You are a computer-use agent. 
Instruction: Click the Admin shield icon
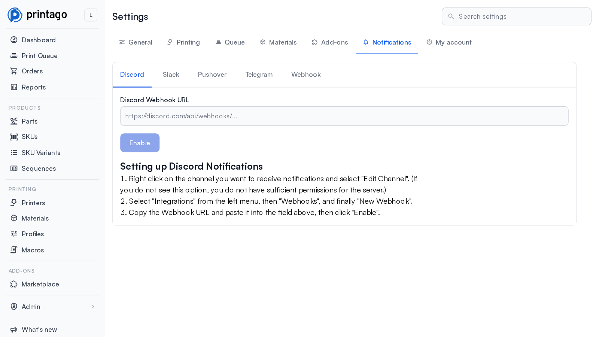[x=14, y=307]
